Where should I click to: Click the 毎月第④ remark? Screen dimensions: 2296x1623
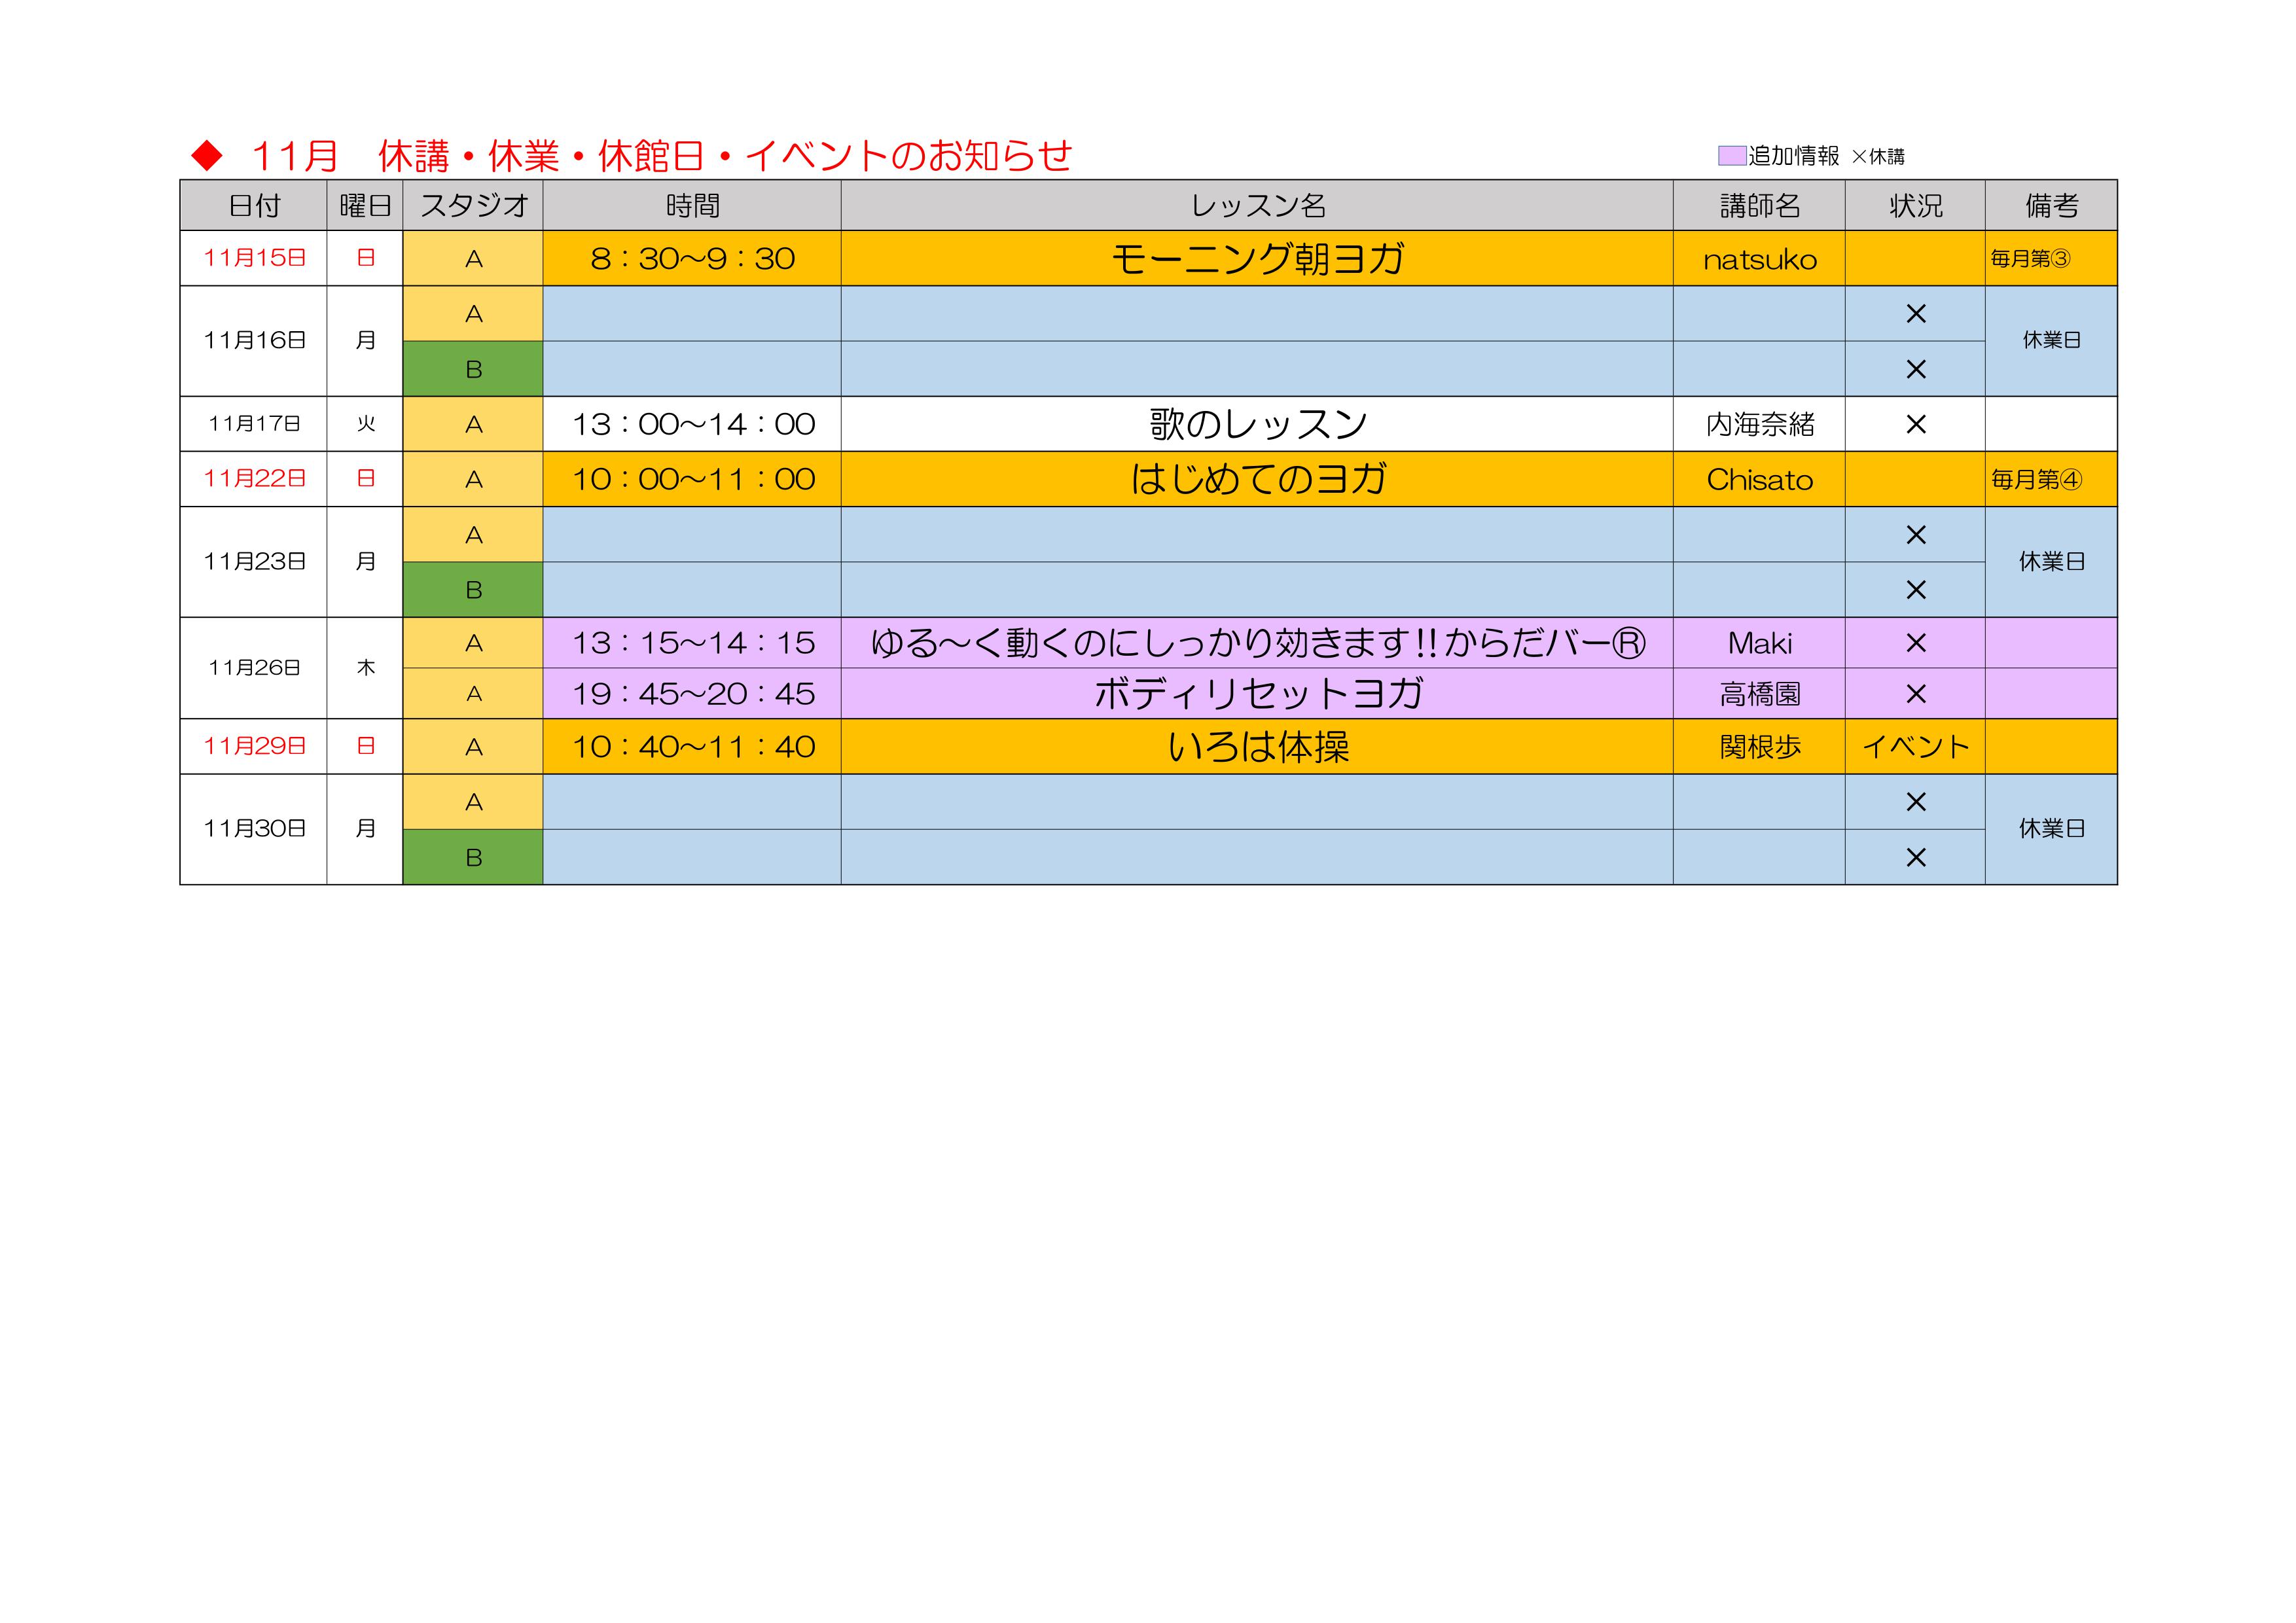click(x=2036, y=480)
